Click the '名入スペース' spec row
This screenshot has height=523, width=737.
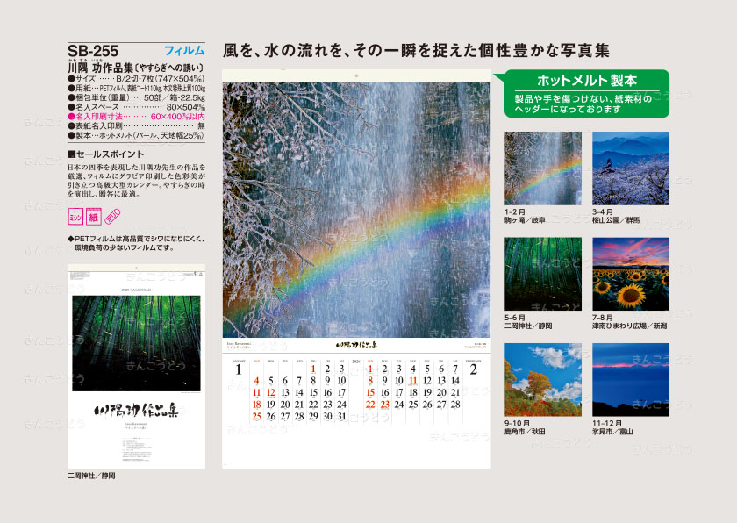tap(136, 107)
